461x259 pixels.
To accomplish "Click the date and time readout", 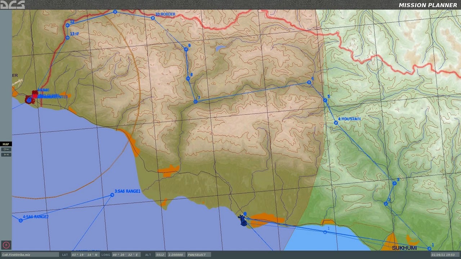I will 445,255.
